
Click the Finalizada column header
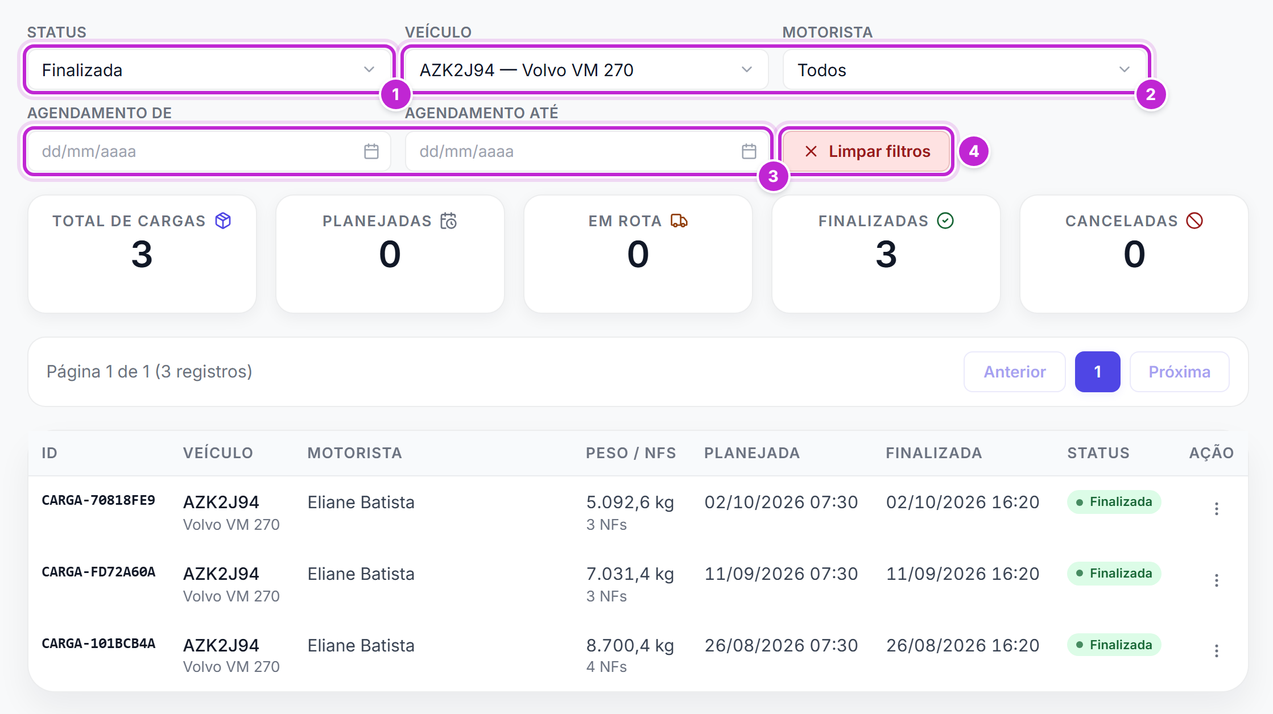pyautogui.click(x=934, y=453)
